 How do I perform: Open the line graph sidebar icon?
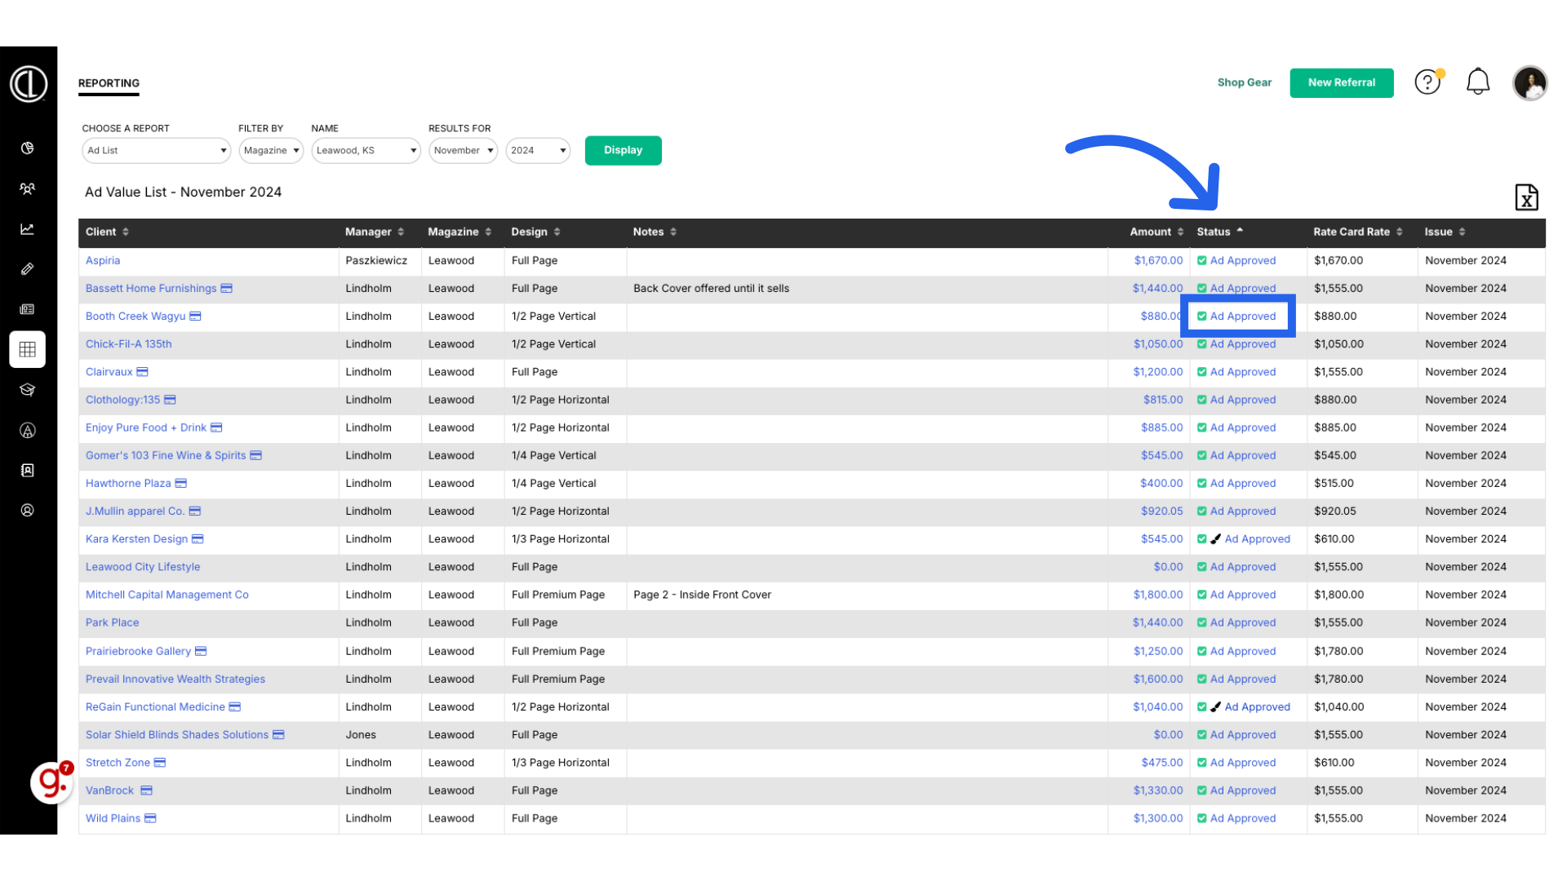[27, 228]
